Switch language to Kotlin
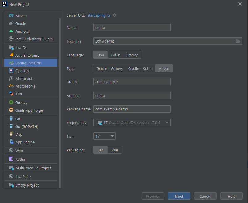This screenshot has width=248, height=203. (x=115, y=55)
